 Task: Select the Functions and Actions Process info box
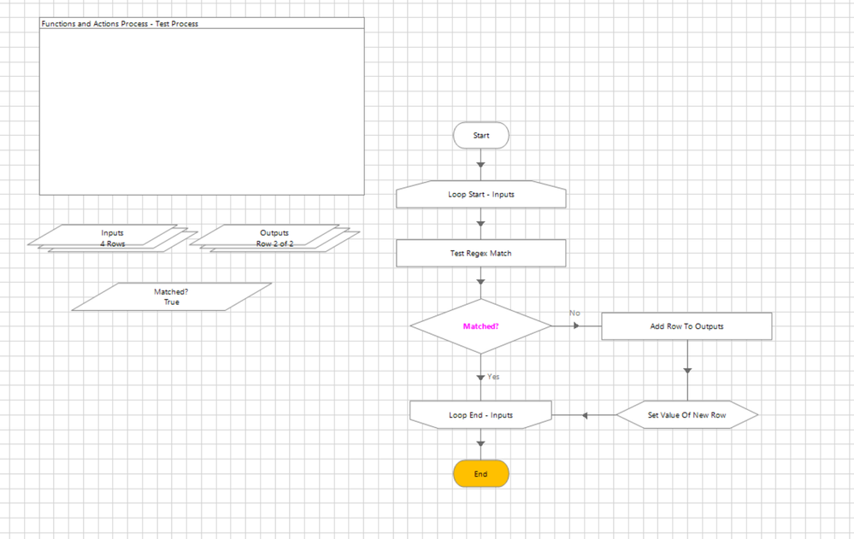click(x=202, y=106)
